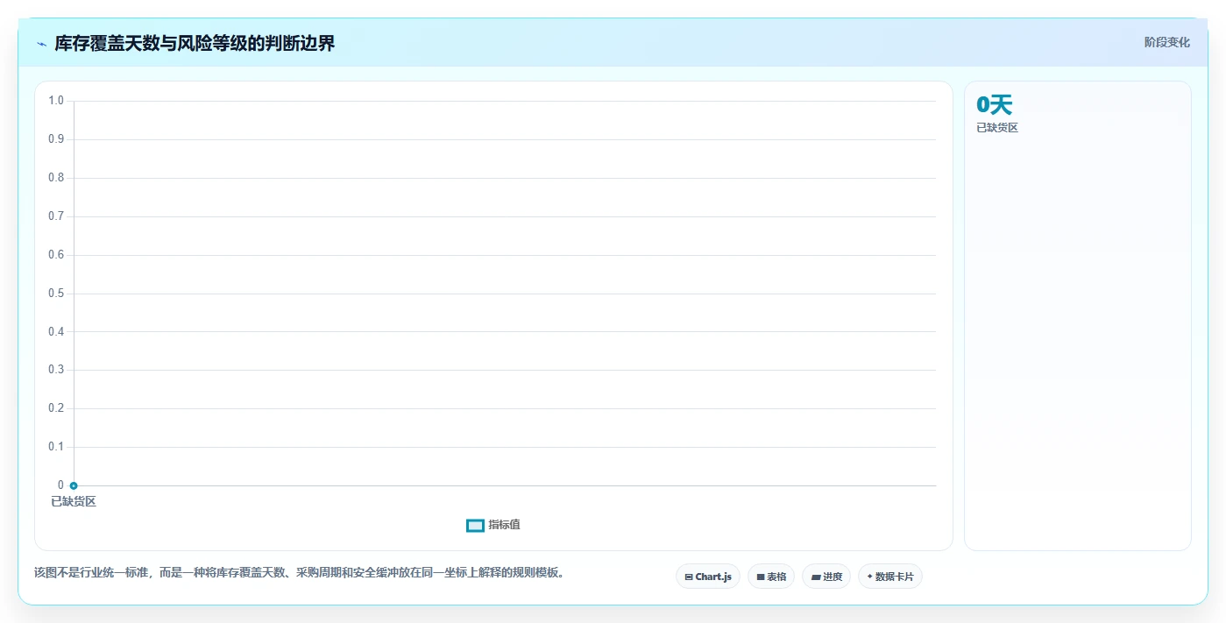Toggle the 指标值 legend swatch
Screen dimensions: 1226x623
pos(475,525)
